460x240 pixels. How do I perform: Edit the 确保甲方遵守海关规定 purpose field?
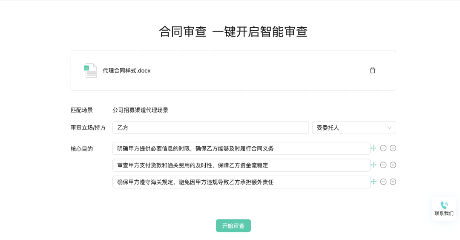(x=241, y=182)
